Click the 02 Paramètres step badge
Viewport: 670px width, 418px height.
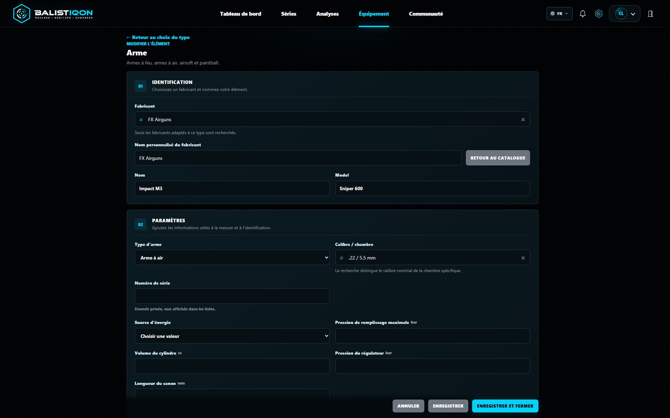click(x=141, y=224)
